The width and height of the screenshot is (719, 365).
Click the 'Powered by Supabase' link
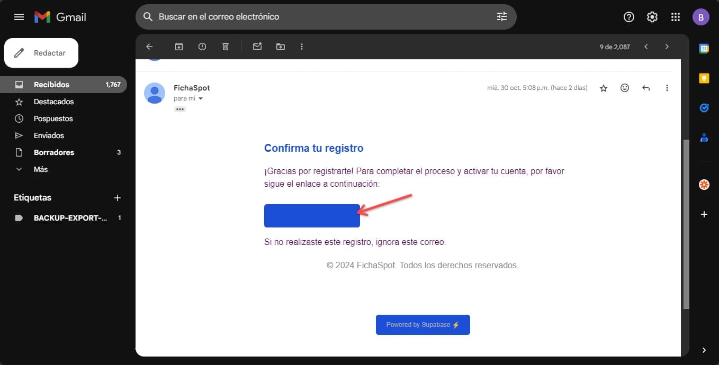pyautogui.click(x=423, y=324)
